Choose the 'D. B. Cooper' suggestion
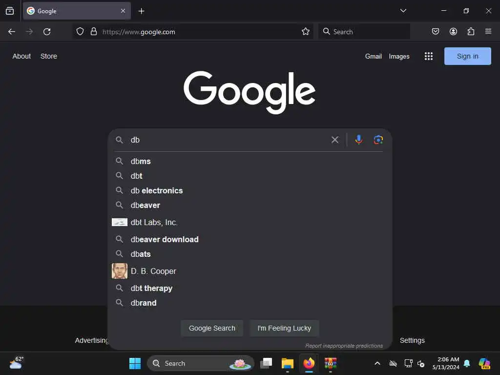The width and height of the screenshot is (500, 375). click(250, 271)
